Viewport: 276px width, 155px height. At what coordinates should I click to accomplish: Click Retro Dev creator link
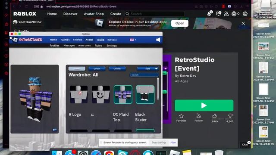[x=188, y=76]
